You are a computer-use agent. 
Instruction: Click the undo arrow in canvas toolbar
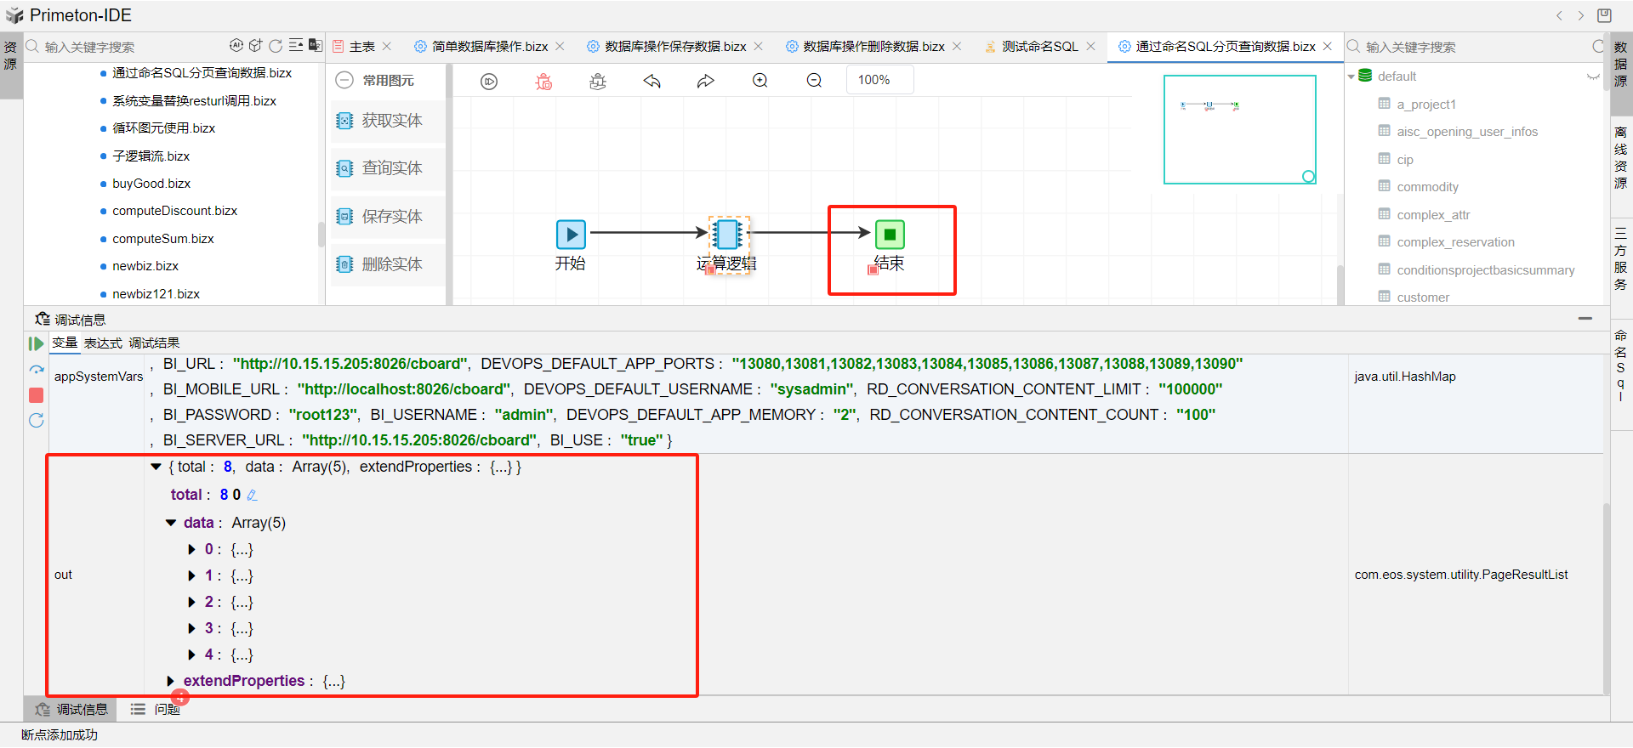click(651, 81)
